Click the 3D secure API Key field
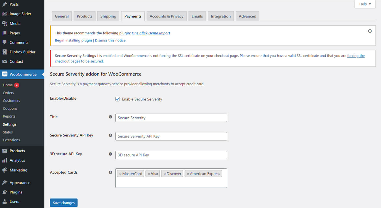Screen dimensions: 381x208 click(x=171, y=155)
